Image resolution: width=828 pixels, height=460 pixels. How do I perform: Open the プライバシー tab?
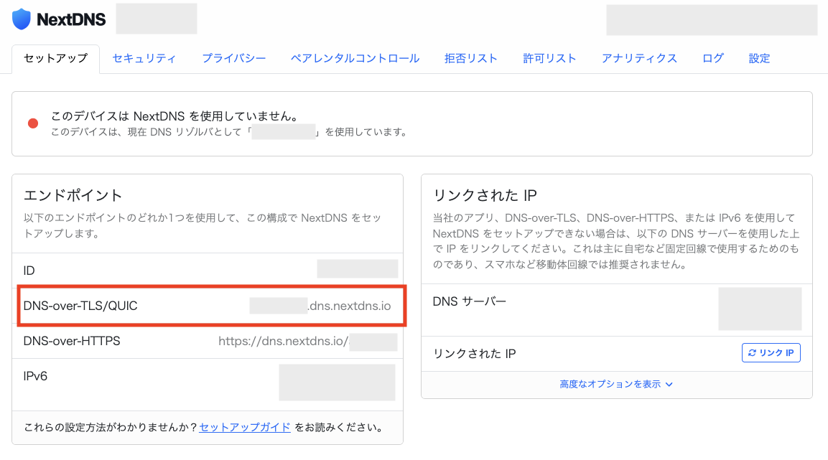[x=233, y=58]
